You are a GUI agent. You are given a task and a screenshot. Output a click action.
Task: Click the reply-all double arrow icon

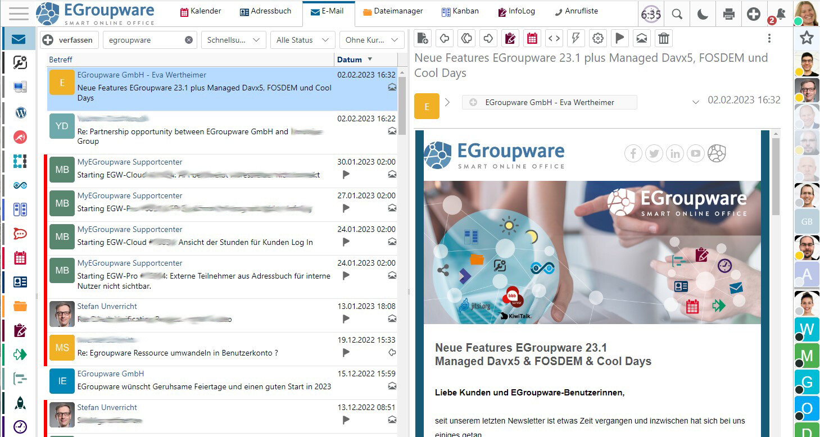(x=466, y=38)
